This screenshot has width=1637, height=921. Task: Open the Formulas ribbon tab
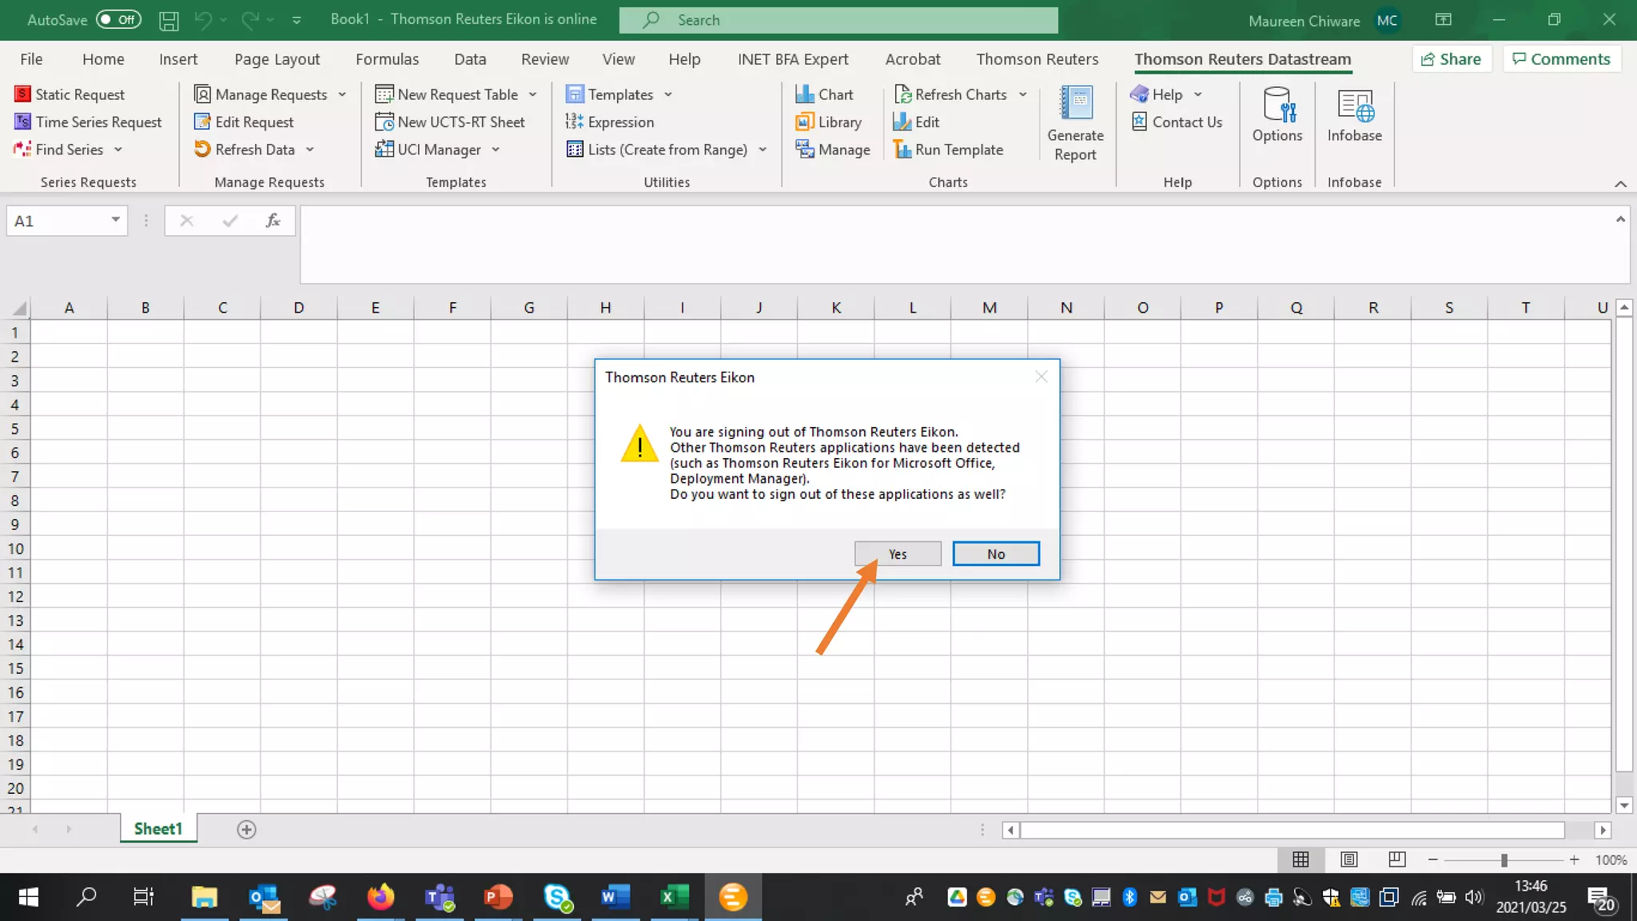click(x=387, y=59)
